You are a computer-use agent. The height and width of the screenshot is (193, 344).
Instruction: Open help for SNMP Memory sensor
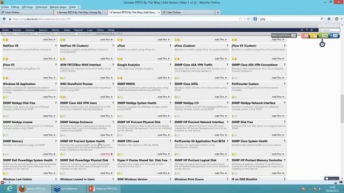click(56, 141)
